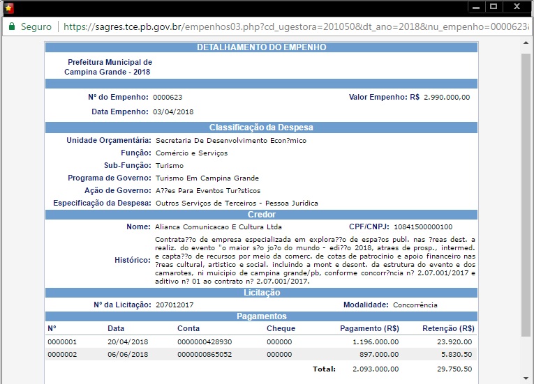Click the CNPJ number 10841500000100
The height and width of the screenshot is (384, 534).
pos(423,227)
